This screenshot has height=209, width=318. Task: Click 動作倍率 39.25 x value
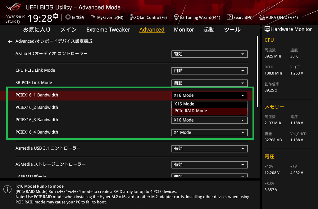tap(271, 90)
